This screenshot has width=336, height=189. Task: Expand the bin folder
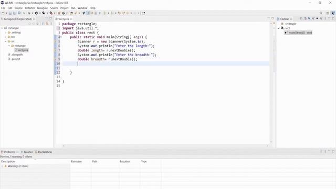(x=6, y=37)
